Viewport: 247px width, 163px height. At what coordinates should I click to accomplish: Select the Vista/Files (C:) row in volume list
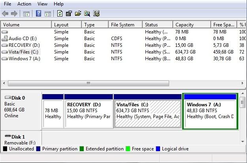click(x=23, y=52)
